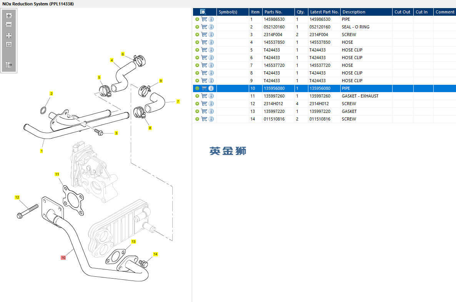
Task: Click the list-with-arrow export icon
Action: pos(9,64)
